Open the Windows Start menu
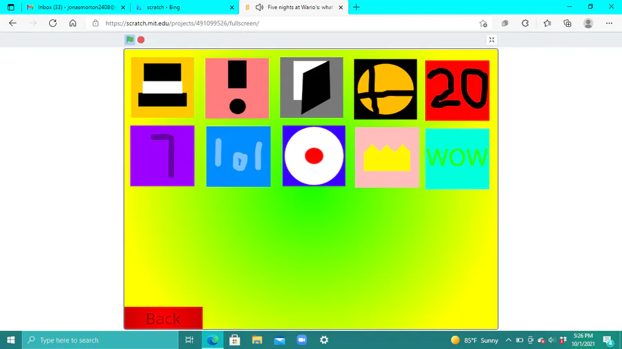This screenshot has width=622, height=349. click(x=10, y=340)
